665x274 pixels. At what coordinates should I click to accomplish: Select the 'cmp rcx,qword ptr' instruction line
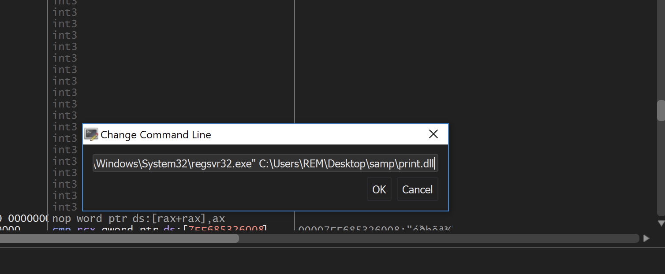pyautogui.click(x=160, y=229)
